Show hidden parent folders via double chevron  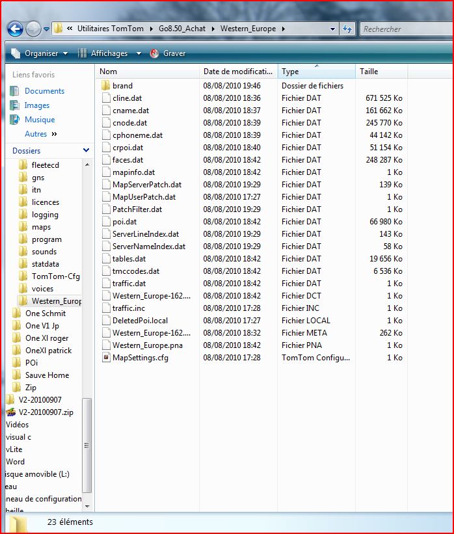point(70,29)
